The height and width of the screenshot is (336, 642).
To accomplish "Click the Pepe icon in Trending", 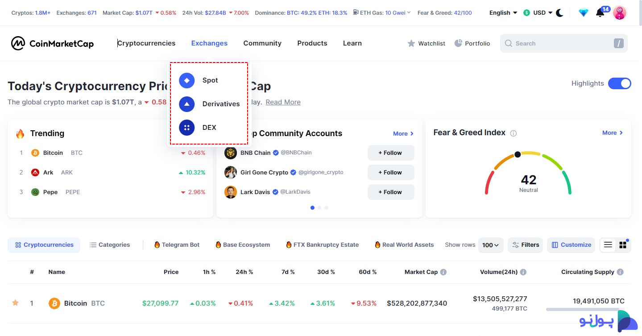I will click(35, 192).
